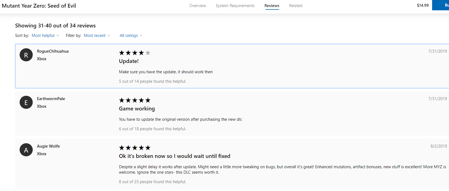Click the chevron next to Most helpful

58,36
